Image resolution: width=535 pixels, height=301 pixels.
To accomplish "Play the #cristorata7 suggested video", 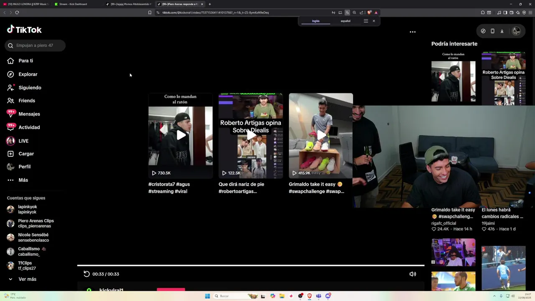I will 181,135.
